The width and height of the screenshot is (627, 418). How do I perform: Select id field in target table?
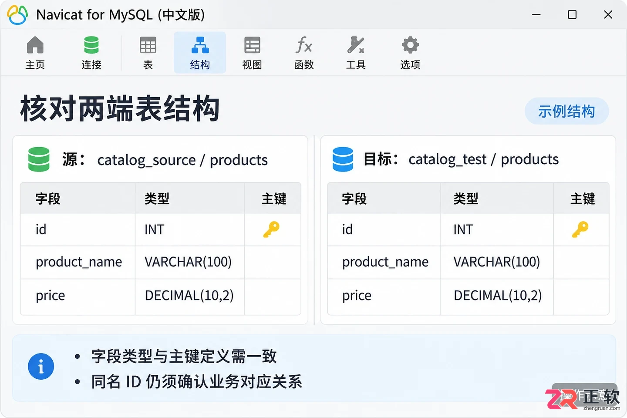point(347,229)
